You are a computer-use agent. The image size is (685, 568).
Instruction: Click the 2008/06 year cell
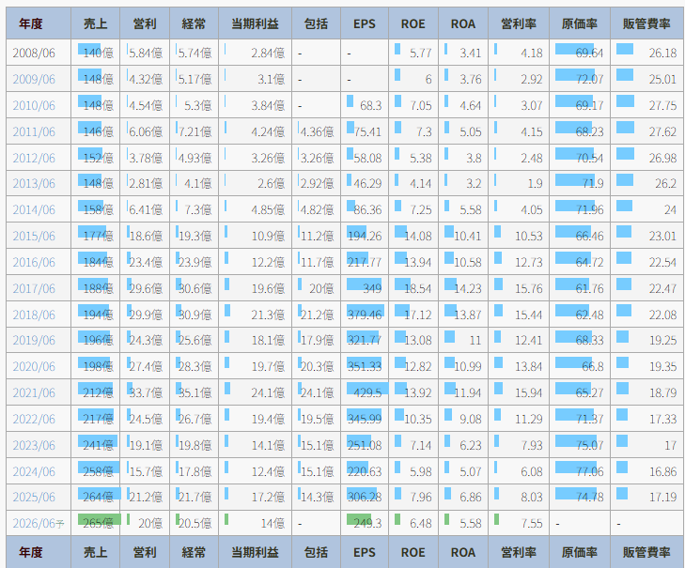33,54
